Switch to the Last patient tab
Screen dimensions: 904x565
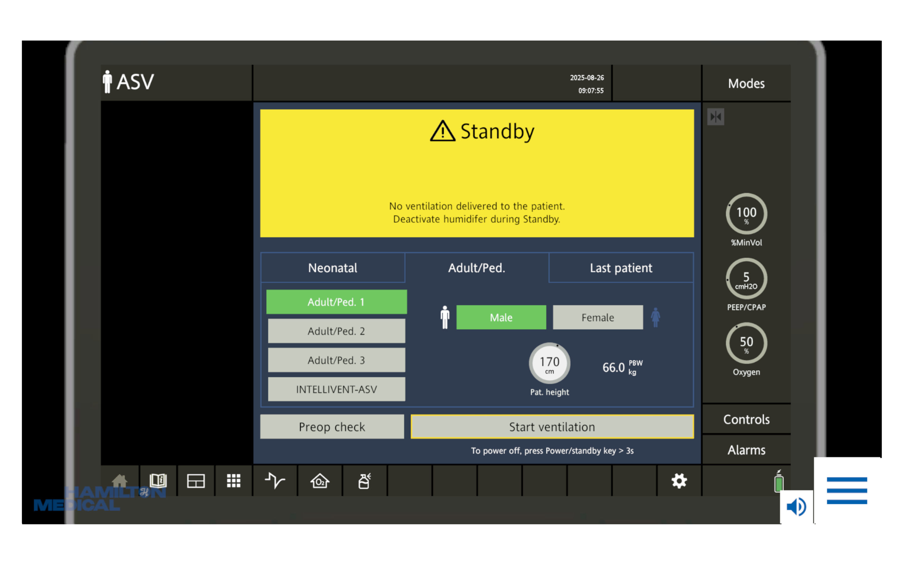coord(621,268)
